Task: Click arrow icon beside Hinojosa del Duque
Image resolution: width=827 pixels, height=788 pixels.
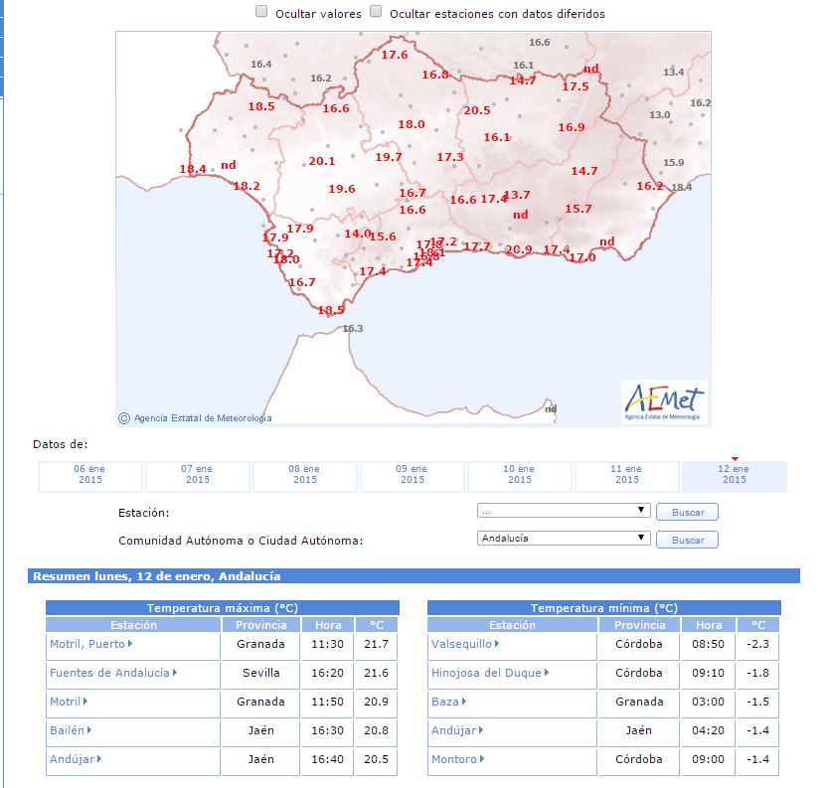Action: [547, 673]
